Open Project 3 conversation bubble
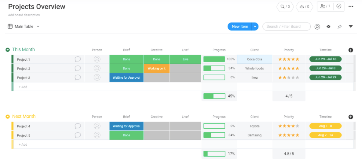362x164 pixels. 78,77
